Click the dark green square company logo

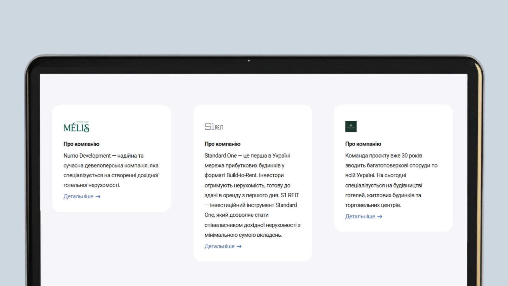click(x=351, y=126)
